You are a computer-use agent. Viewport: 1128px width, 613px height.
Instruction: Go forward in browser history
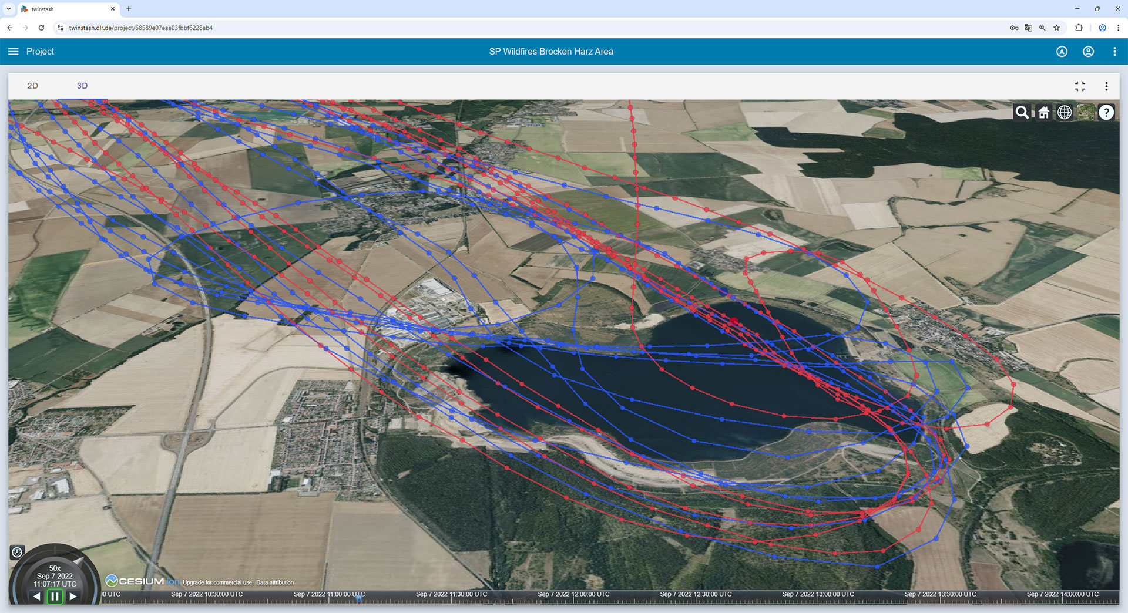(25, 28)
